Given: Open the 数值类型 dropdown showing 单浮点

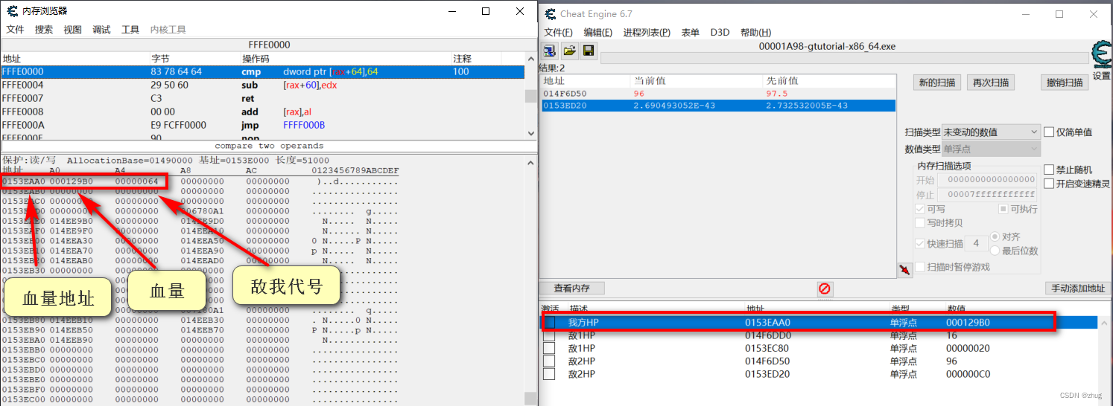Looking at the screenshot, I should pos(991,149).
